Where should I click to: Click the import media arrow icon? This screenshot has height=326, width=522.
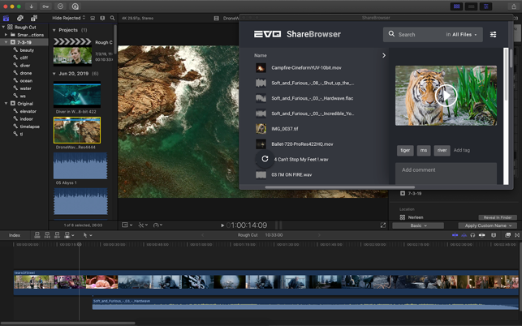point(32,6)
